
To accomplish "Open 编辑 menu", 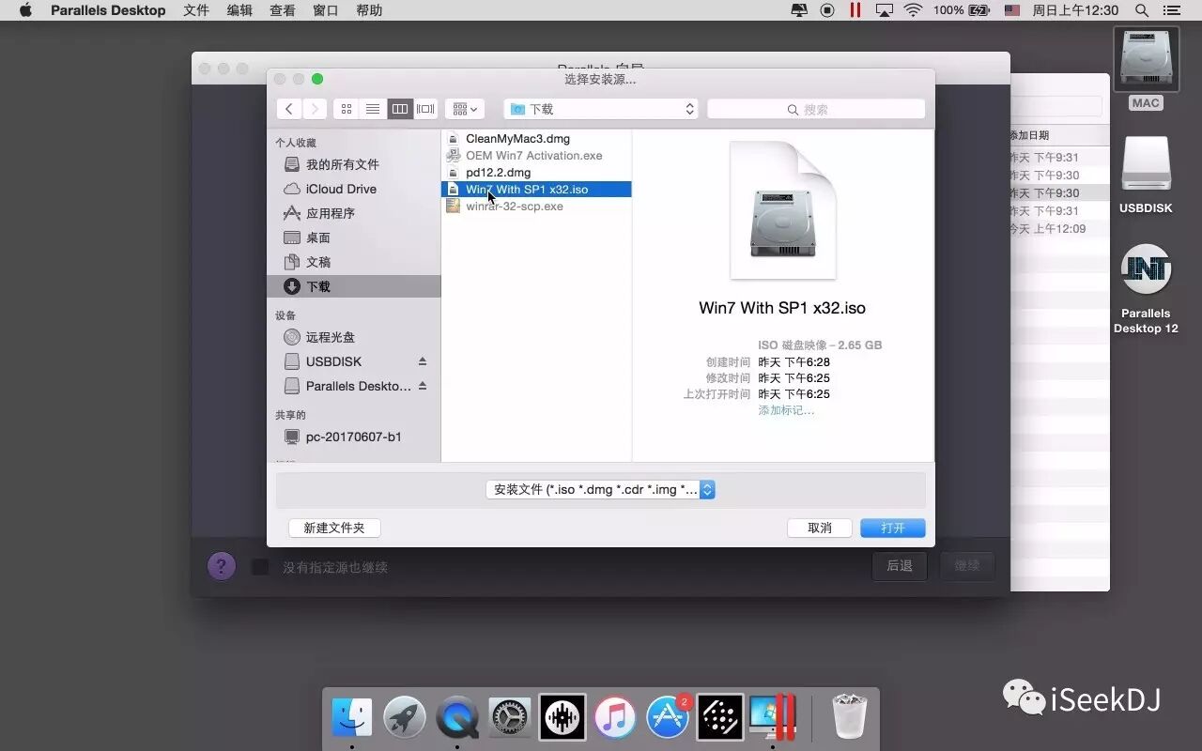I will [239, 10].
